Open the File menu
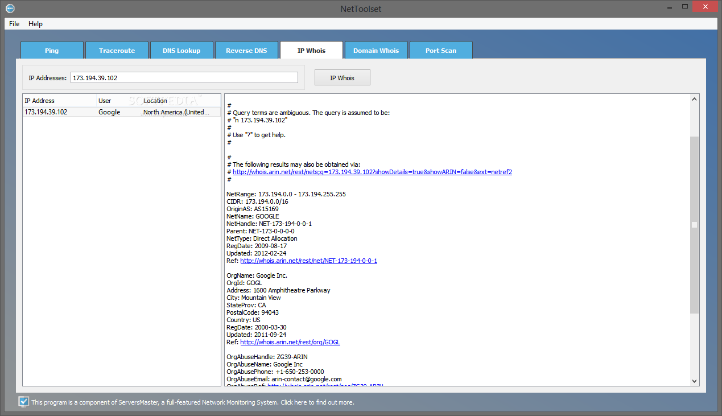Viewport: 722px width, 416px height. pos(14,24)
